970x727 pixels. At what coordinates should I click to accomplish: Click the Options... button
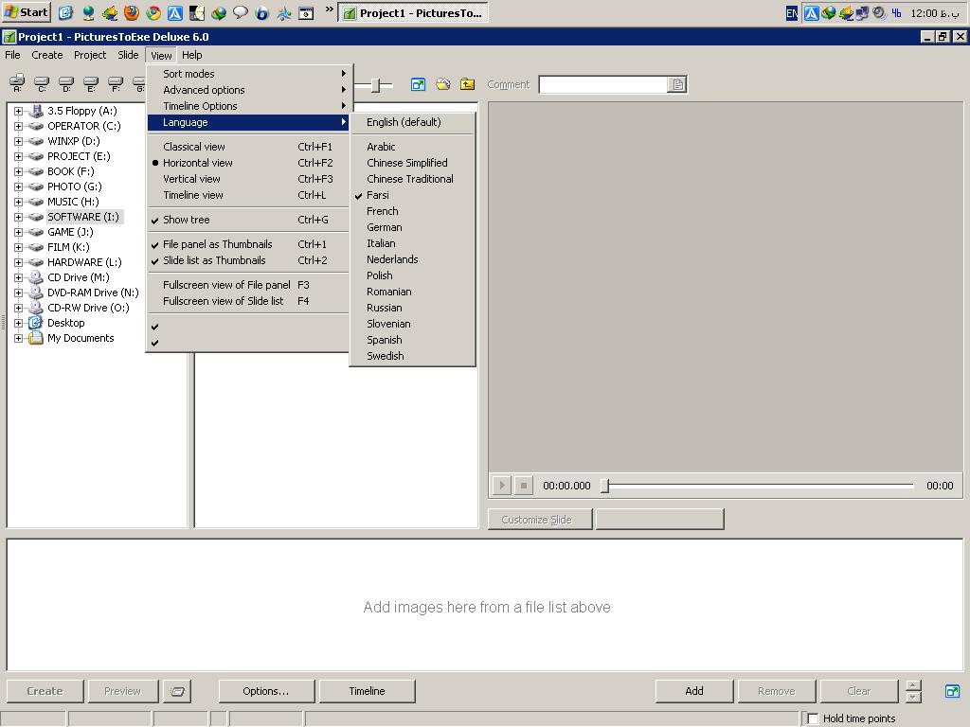(266, 691)
